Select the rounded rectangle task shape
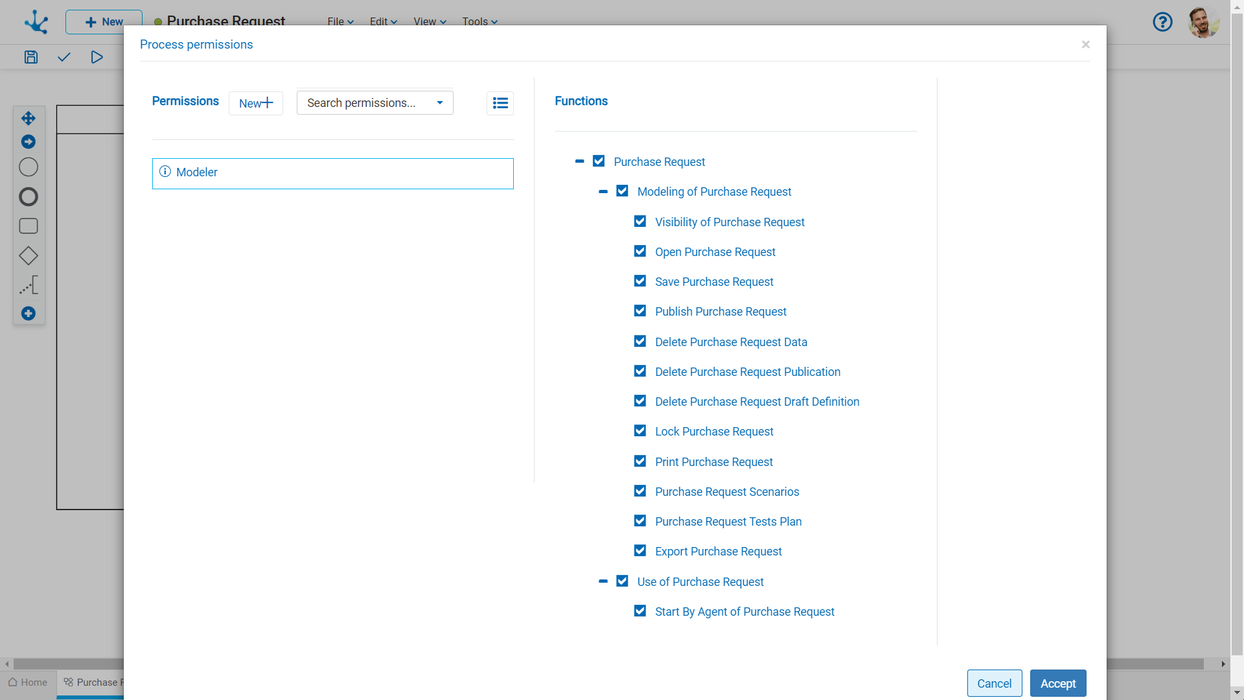This screenshot has height=700, width=1244. click(29, 226)
